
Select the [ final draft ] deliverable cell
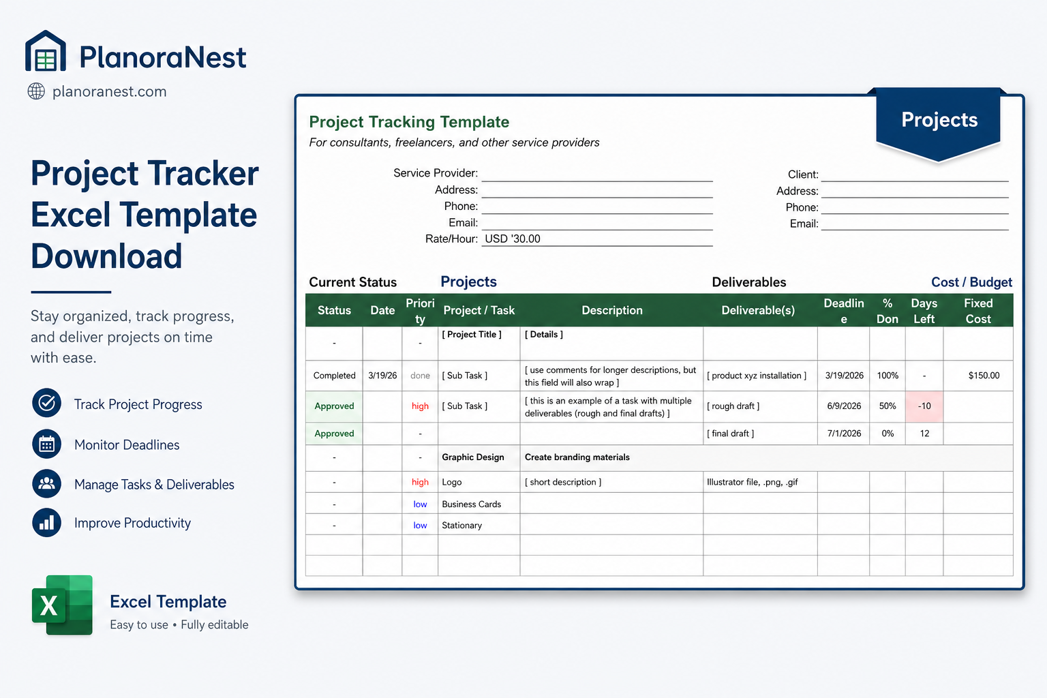tap(760, 434)
